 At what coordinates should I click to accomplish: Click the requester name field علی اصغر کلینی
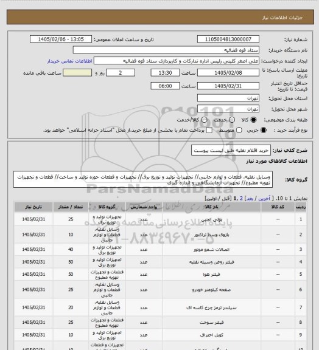pyautogui.click(x=177, y=61)
